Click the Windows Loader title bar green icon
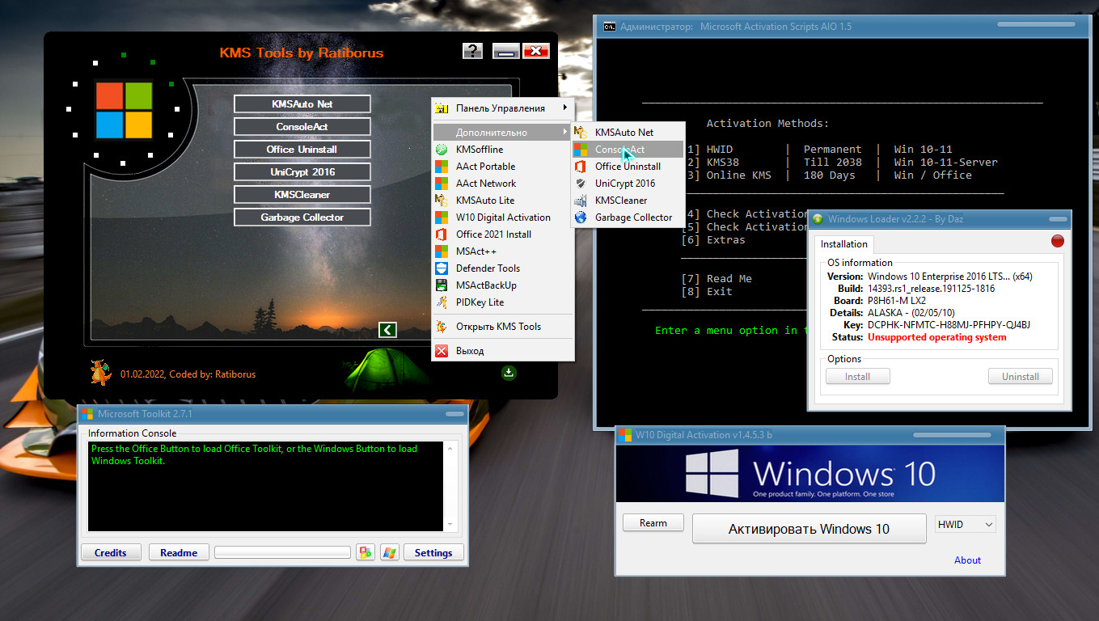Image resolution: width=1099 pixels, height=621 pixels. tap(818, 219)
